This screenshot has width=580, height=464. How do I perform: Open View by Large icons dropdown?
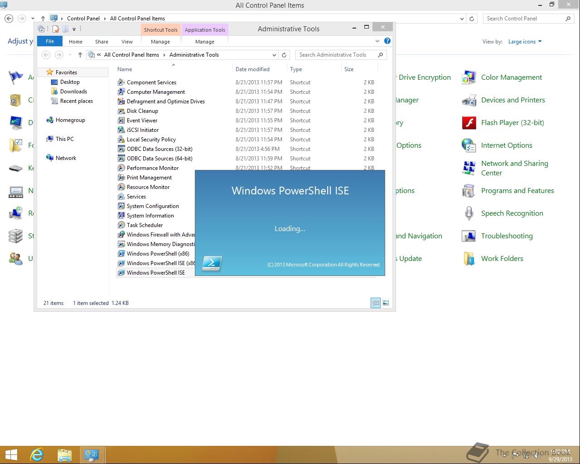525,42
